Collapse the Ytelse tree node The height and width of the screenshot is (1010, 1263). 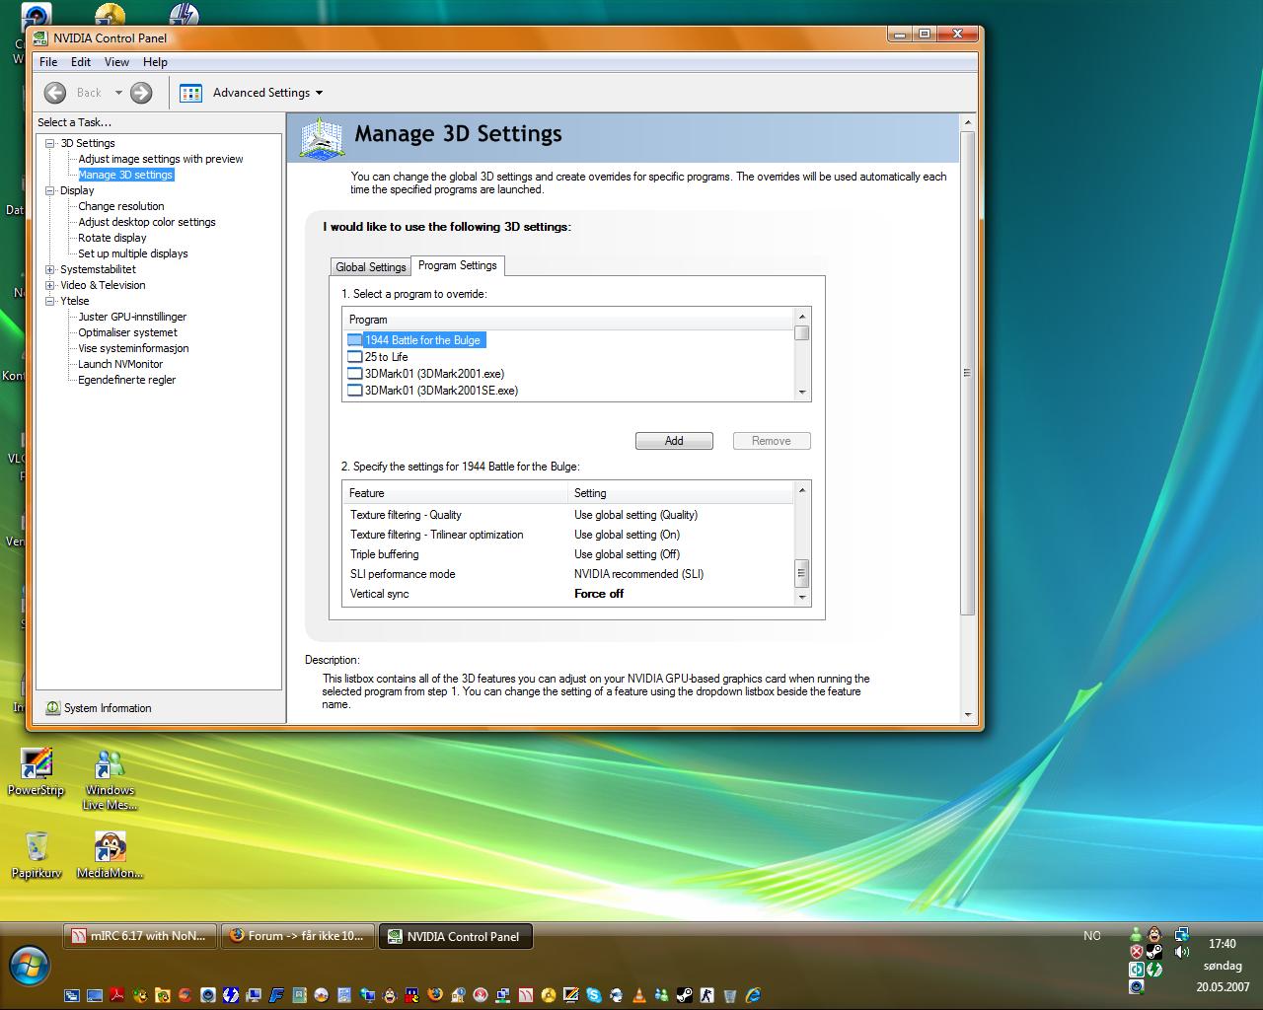point(50,301)
